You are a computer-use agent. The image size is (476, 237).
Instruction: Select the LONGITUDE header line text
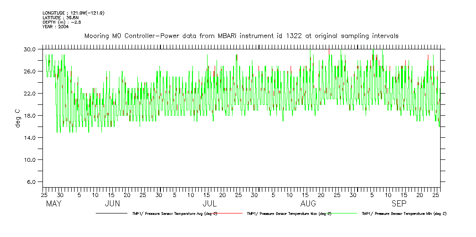[x=73, y=13]
